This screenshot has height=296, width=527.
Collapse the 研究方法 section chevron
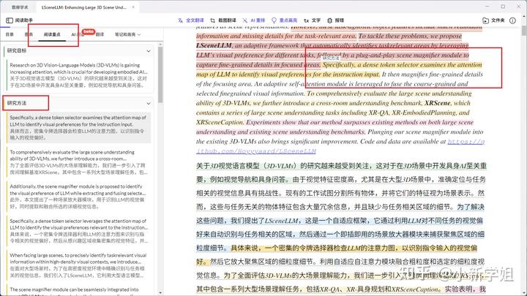149,103
